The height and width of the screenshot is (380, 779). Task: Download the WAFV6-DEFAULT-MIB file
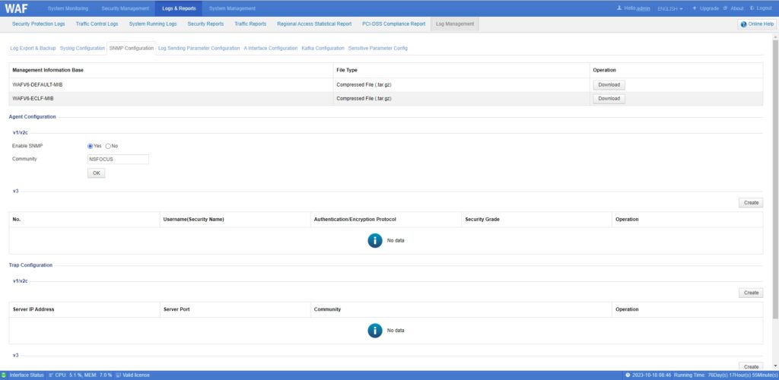pos(609,85)
